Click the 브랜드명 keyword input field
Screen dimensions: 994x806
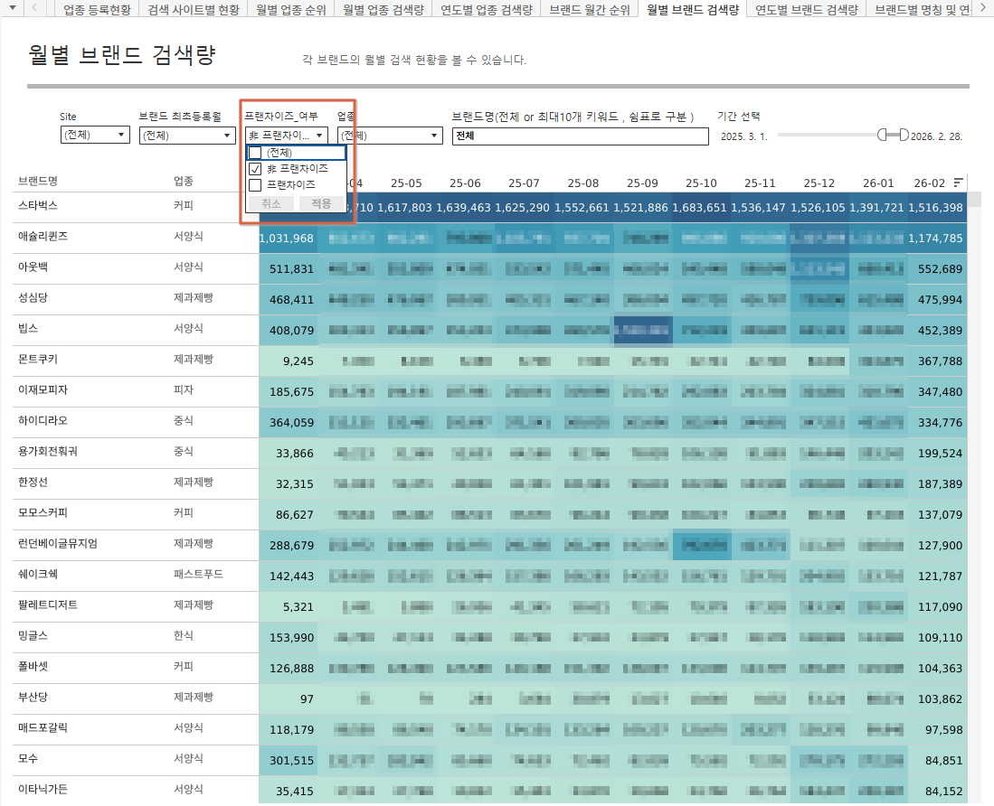[580, 136]
